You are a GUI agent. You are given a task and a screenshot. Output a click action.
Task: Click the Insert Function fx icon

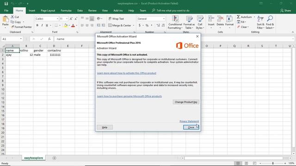(49, 39)
